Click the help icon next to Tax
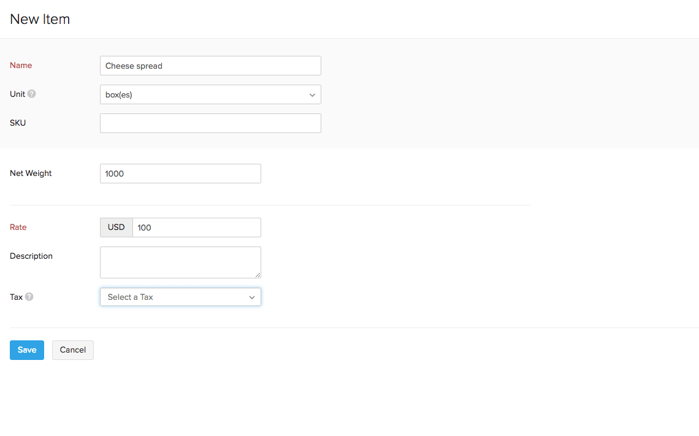Image resolution: width=699 pixels, height=436 pixels. click(x=29, y=297)
